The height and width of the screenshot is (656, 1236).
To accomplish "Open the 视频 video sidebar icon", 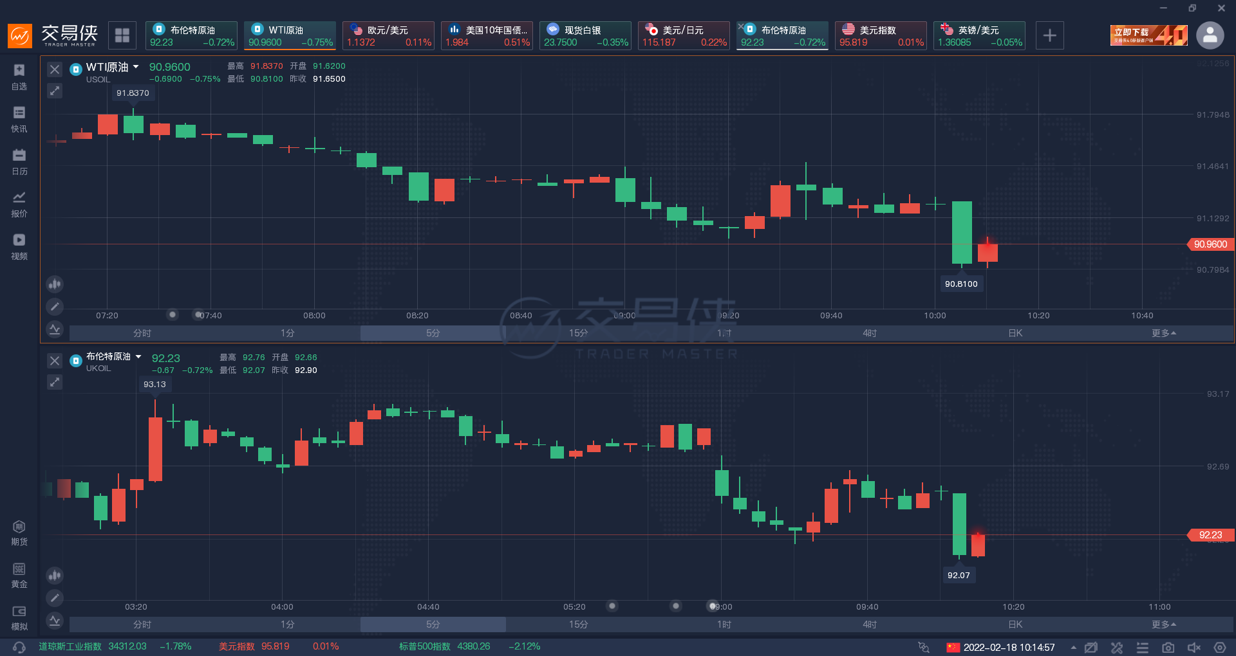I will [19, 246].
